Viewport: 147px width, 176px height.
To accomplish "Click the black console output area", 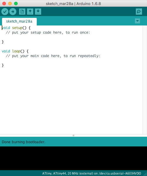I will point(73,158).
